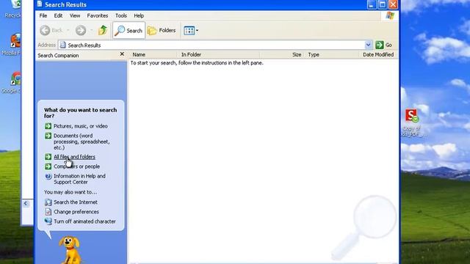
Task: Sort results by Date Modified column
Action: (x=378, y=54)
